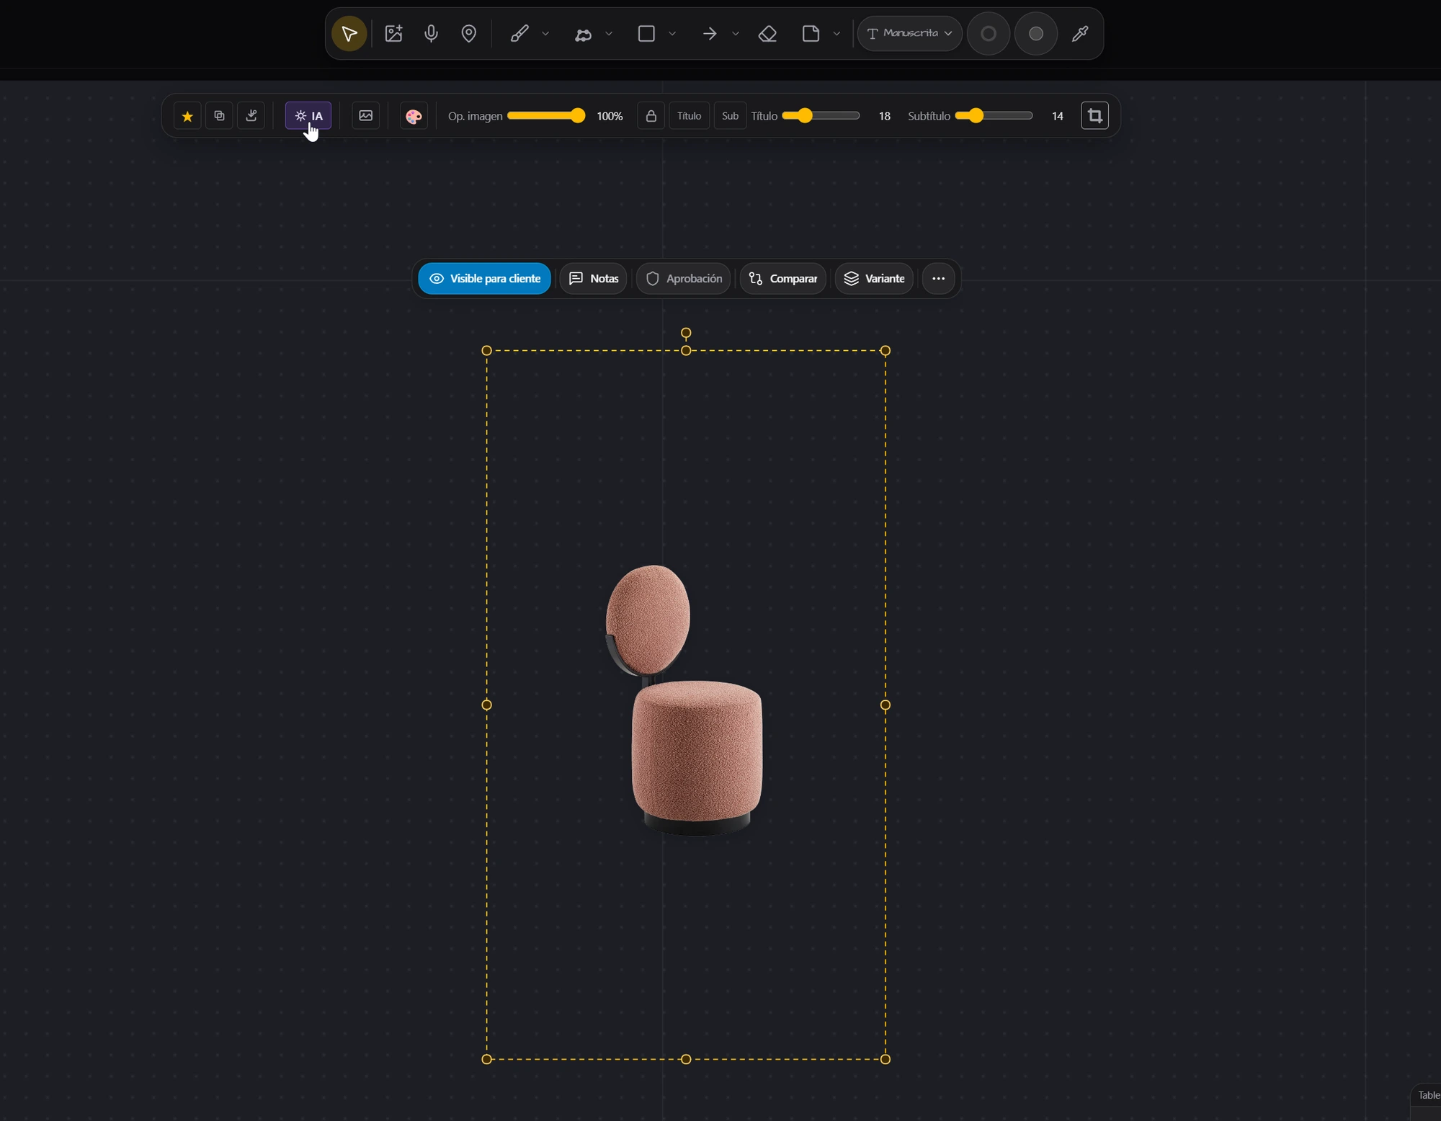
Task: Select the eraser tool
Action: [x=768, y=34]
